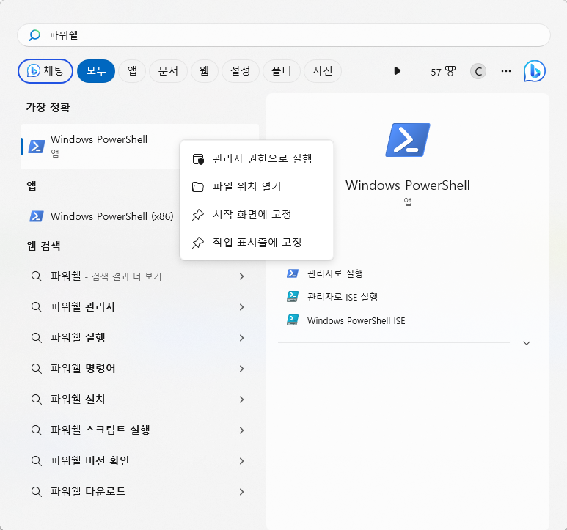Choose 작업 표시줄에 고정 in context menu
Viewport: 567px width, 530px height.
pos(257,242)
